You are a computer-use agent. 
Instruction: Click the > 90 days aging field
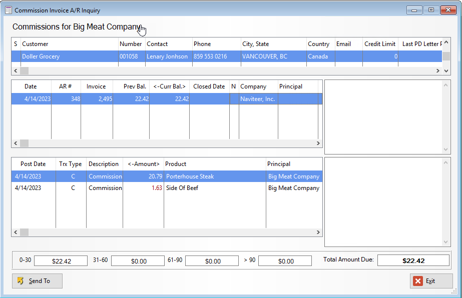(x=285, y=261)
